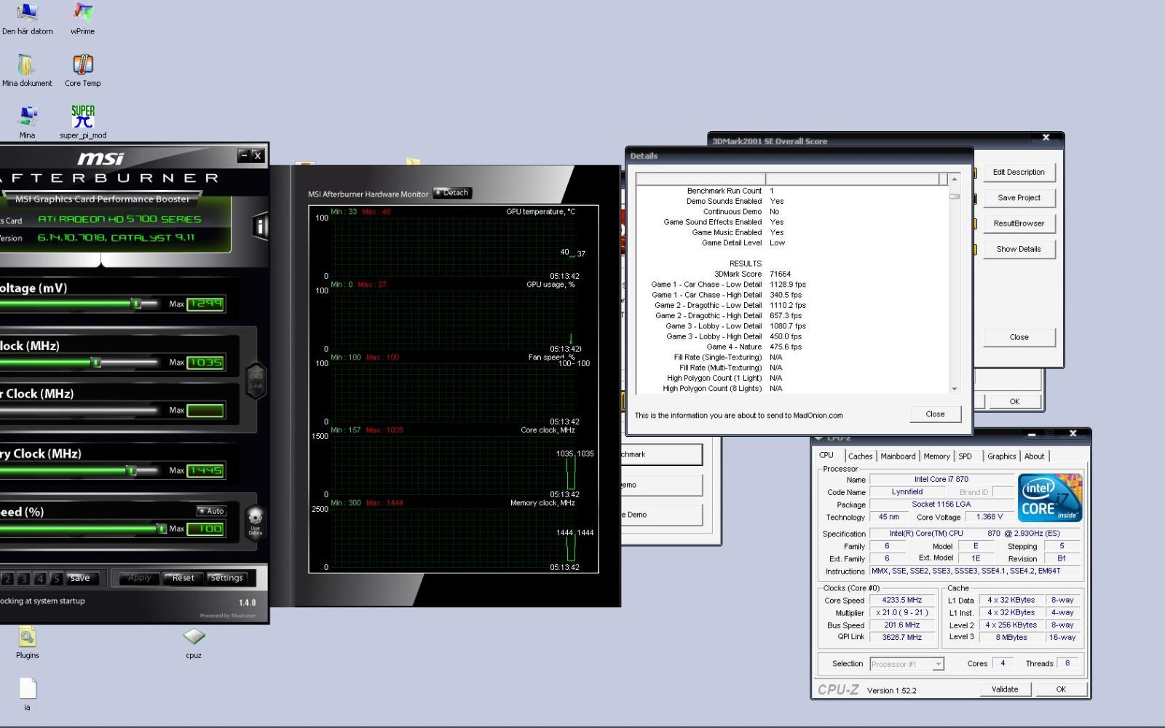The image size is (1165, 728).
Task: Open ResultBrowser from the 3DMark window
Action: [1019, 223]
